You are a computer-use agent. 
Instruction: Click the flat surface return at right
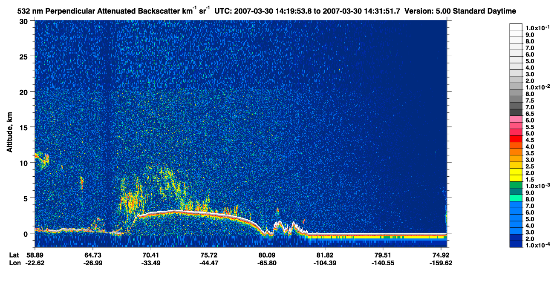click(x=377, y=235)
